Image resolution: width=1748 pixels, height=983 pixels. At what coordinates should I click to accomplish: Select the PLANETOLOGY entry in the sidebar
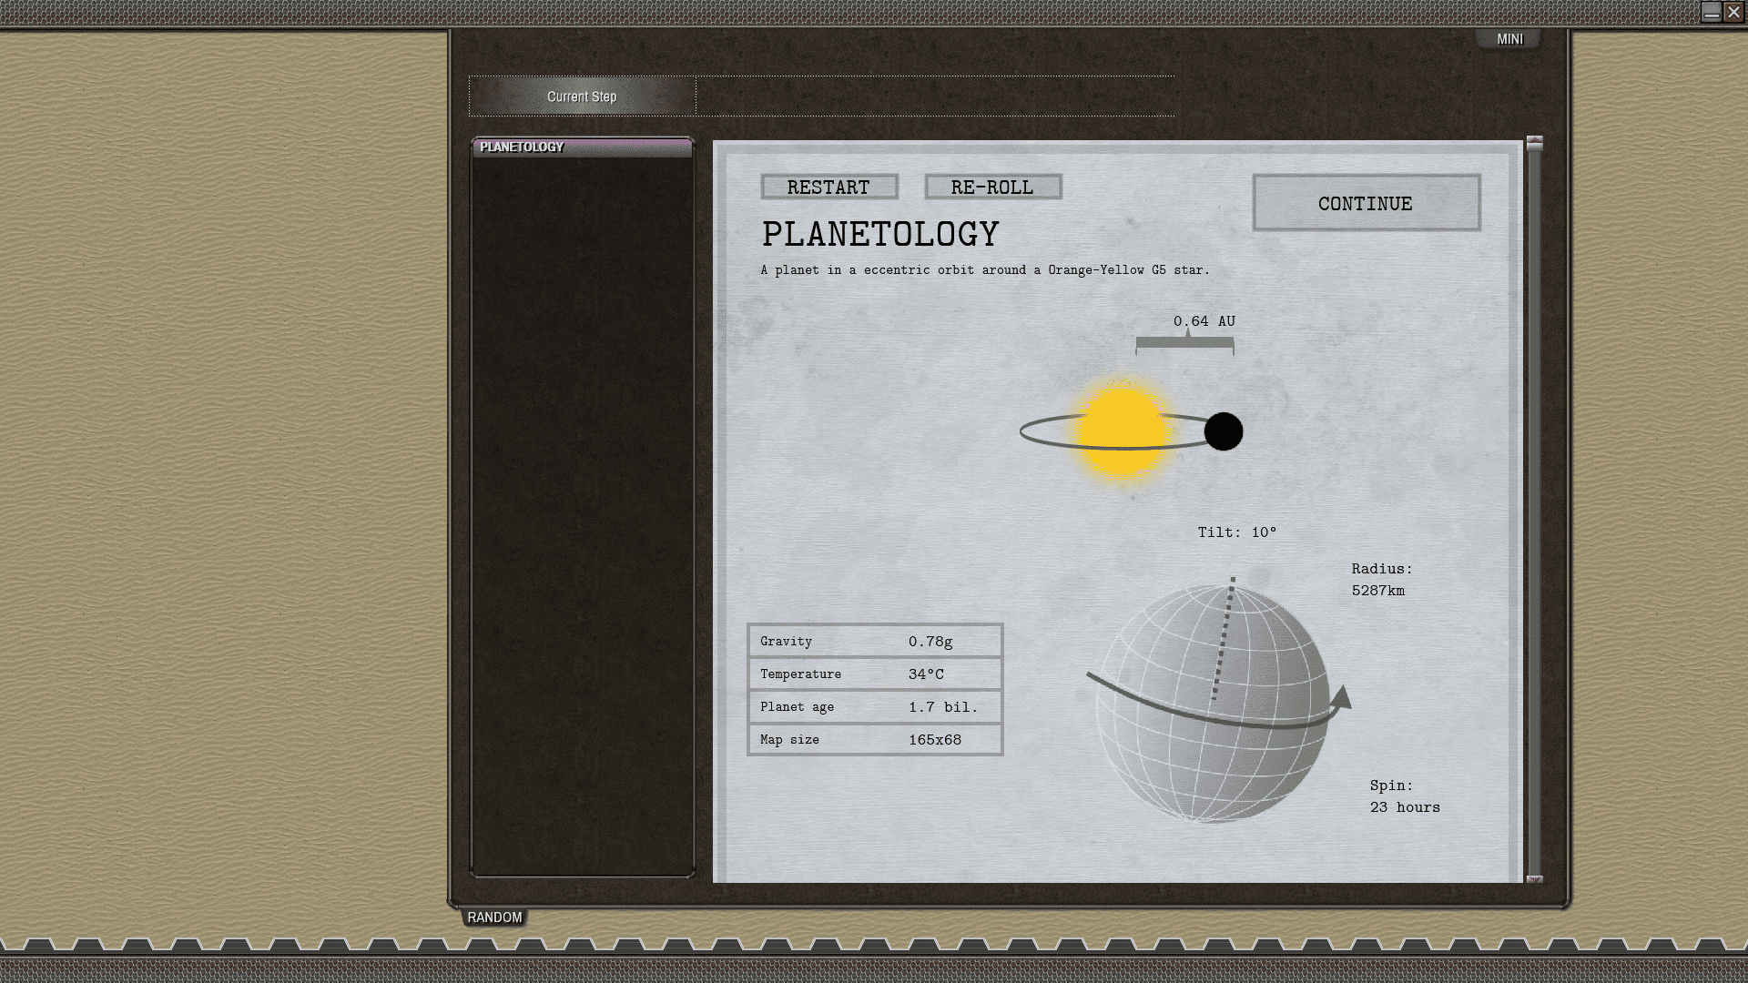523,147
